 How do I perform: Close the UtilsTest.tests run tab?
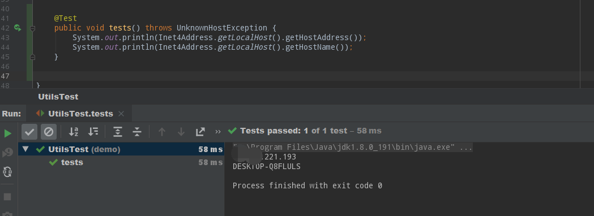click(121, 114)
